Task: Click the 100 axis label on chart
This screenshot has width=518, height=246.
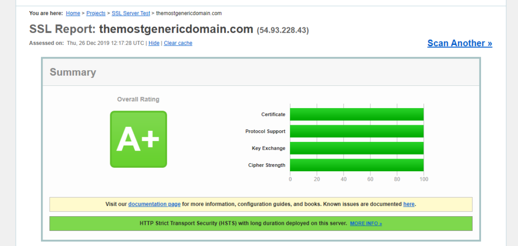Action: 424,179
